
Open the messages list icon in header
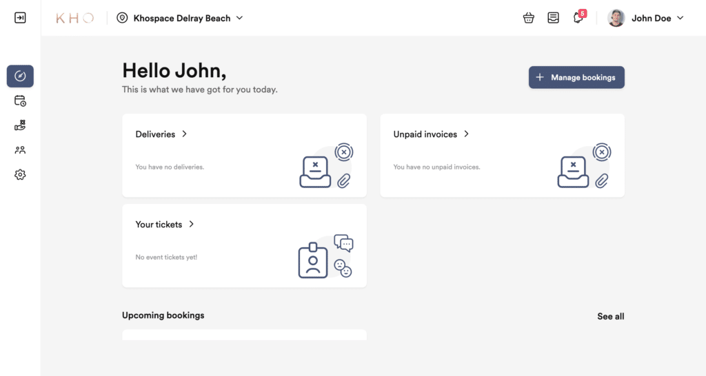click(553, 18)
